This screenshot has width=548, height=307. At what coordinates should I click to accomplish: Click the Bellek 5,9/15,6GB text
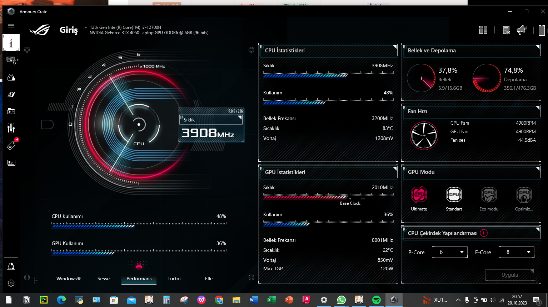pos(450,88)
